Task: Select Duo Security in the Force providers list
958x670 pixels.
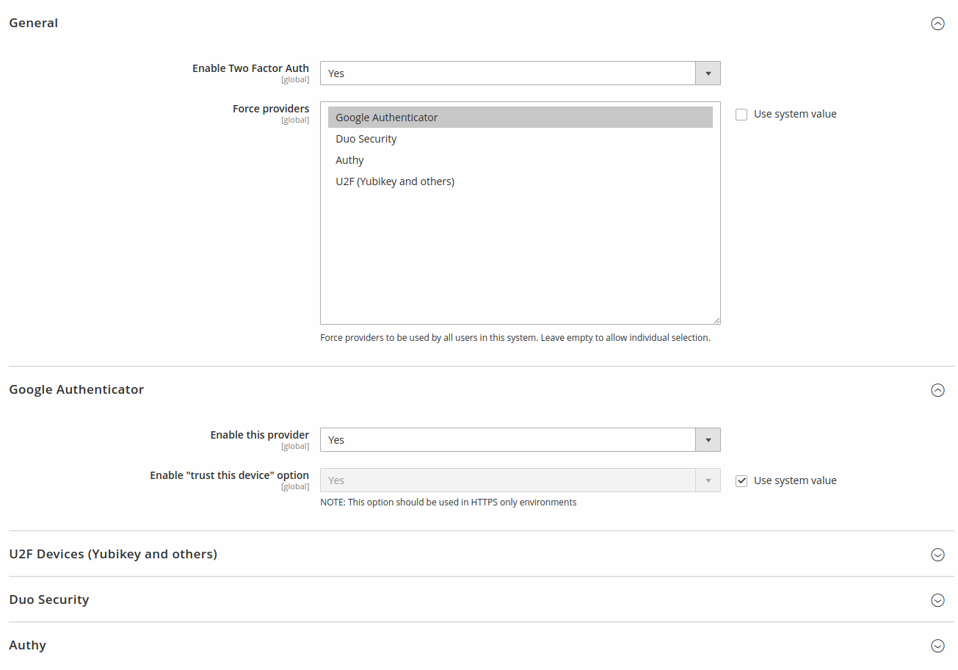Action: pyautogui.click(x=366, y=138)
